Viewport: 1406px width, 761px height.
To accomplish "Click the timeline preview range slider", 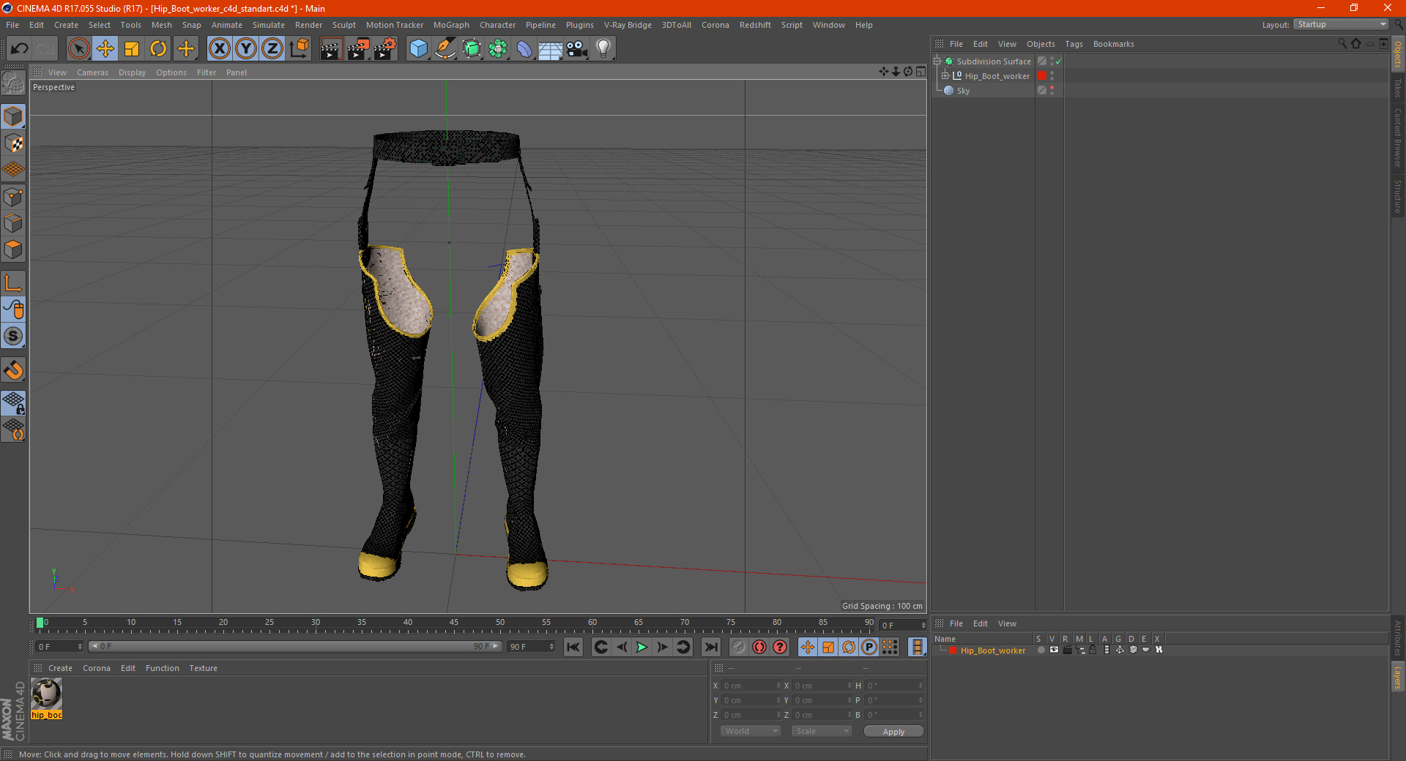I will 295,646.
